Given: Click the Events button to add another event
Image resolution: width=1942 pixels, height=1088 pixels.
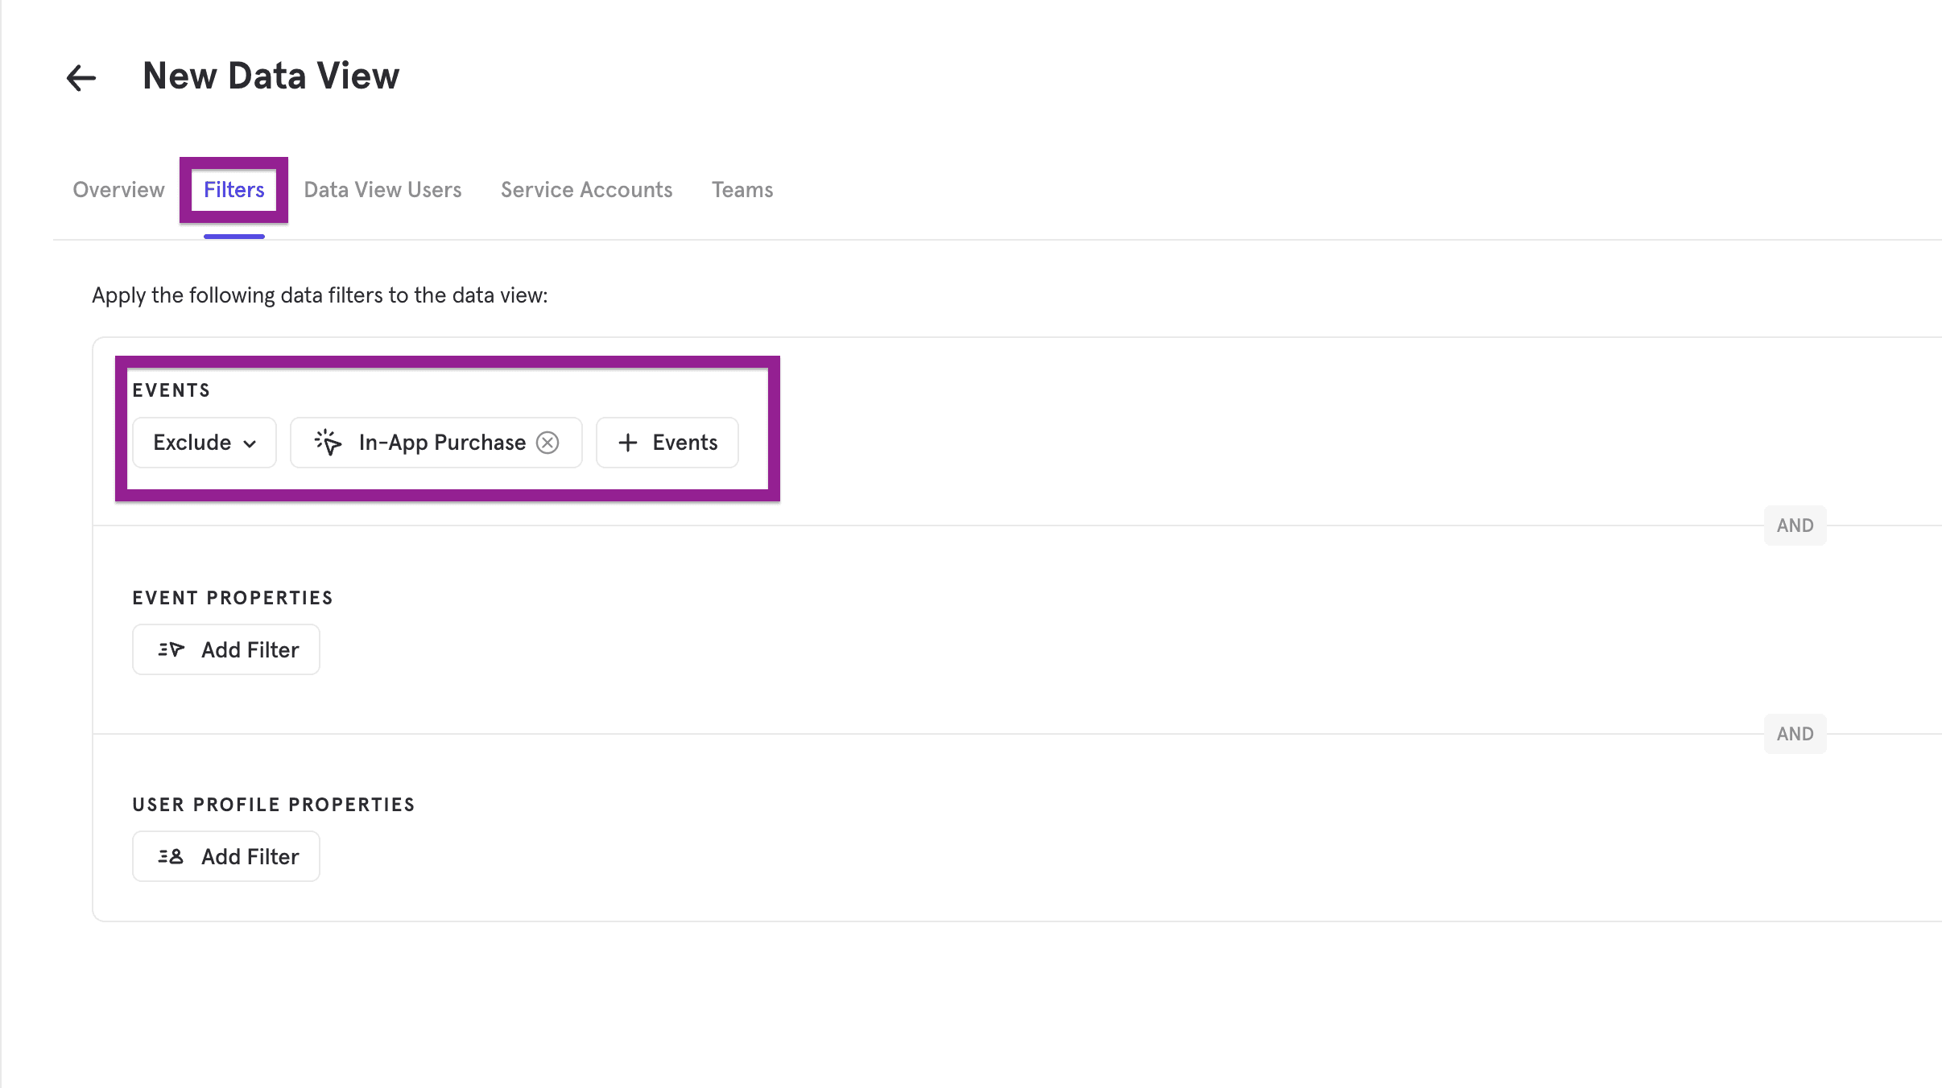Looking at the screenshot, I should [x=667, y=442].
